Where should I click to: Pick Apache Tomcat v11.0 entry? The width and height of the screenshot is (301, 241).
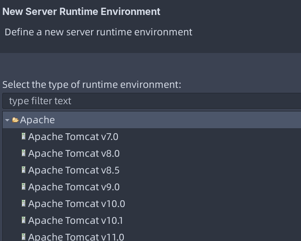76,237
